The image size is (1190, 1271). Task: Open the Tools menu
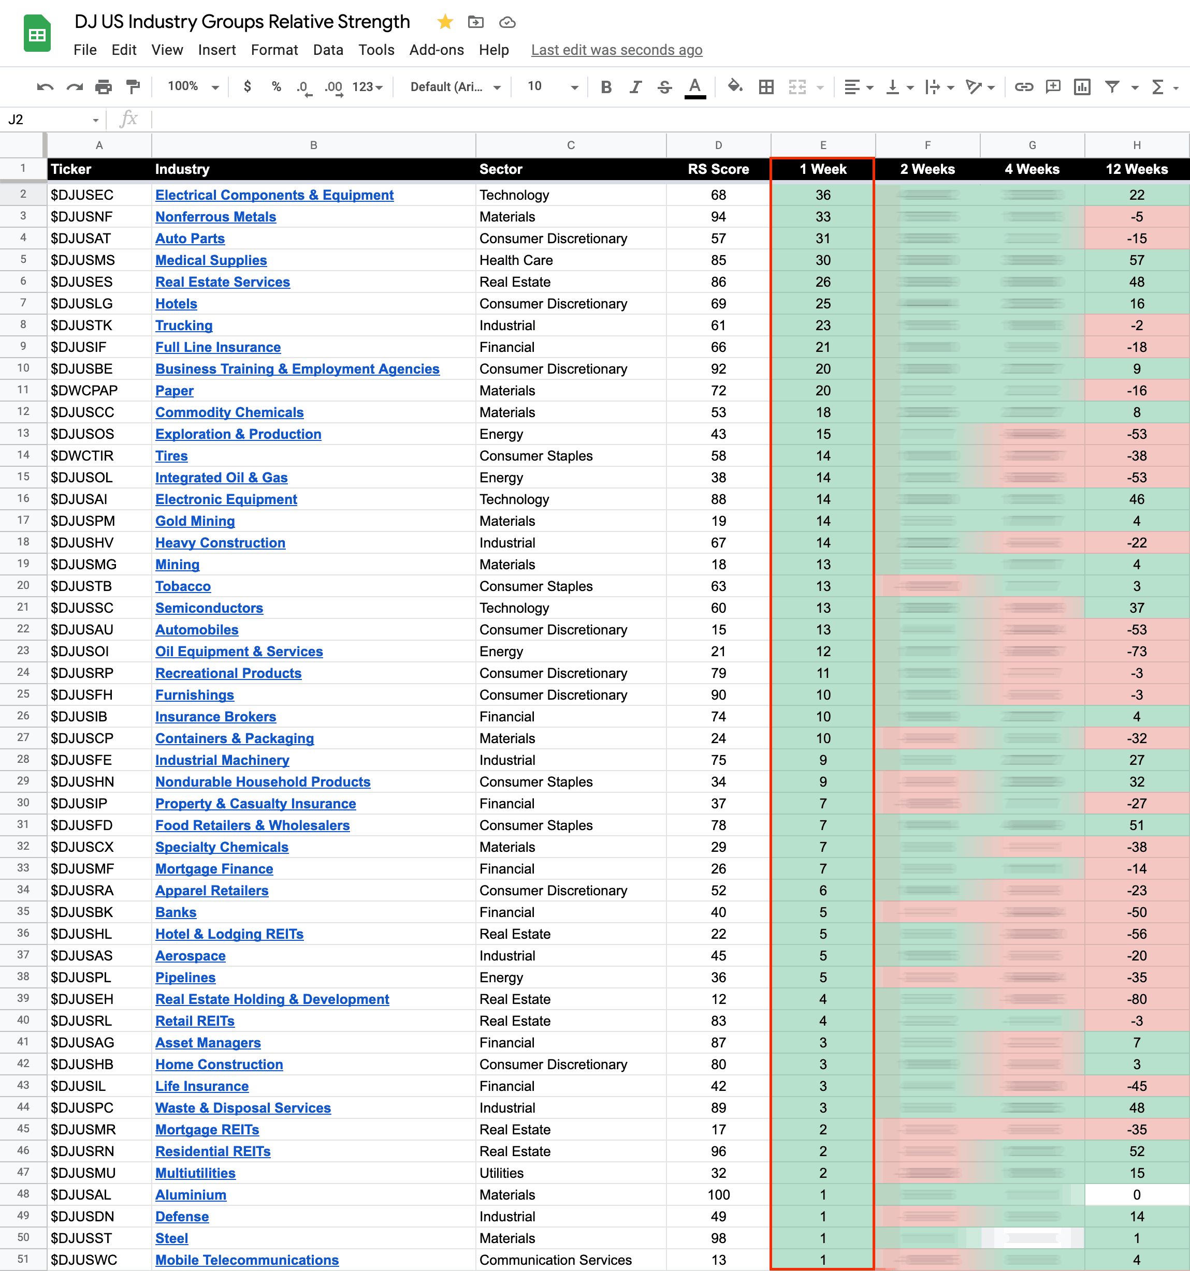tap(376, 50)
